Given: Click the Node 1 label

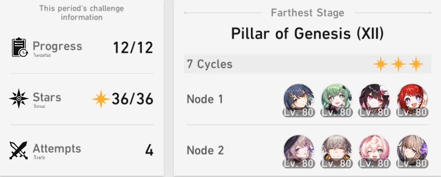Looking at the screenshot, I should [205, 99].
